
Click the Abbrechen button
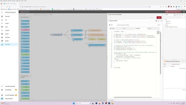[x=152, y=17]
